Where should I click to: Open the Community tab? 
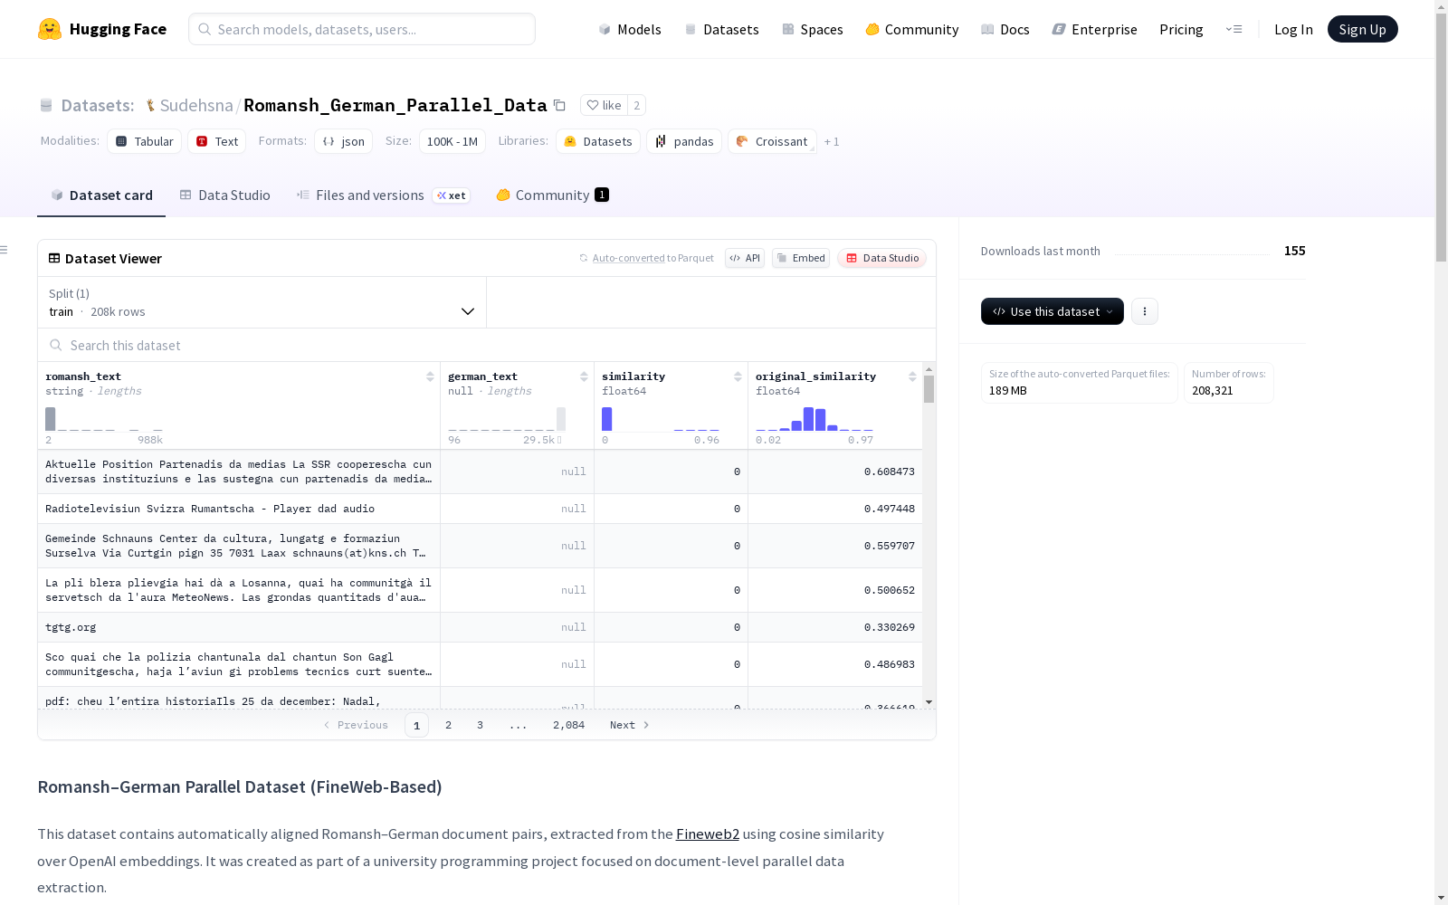click(552, 195)
